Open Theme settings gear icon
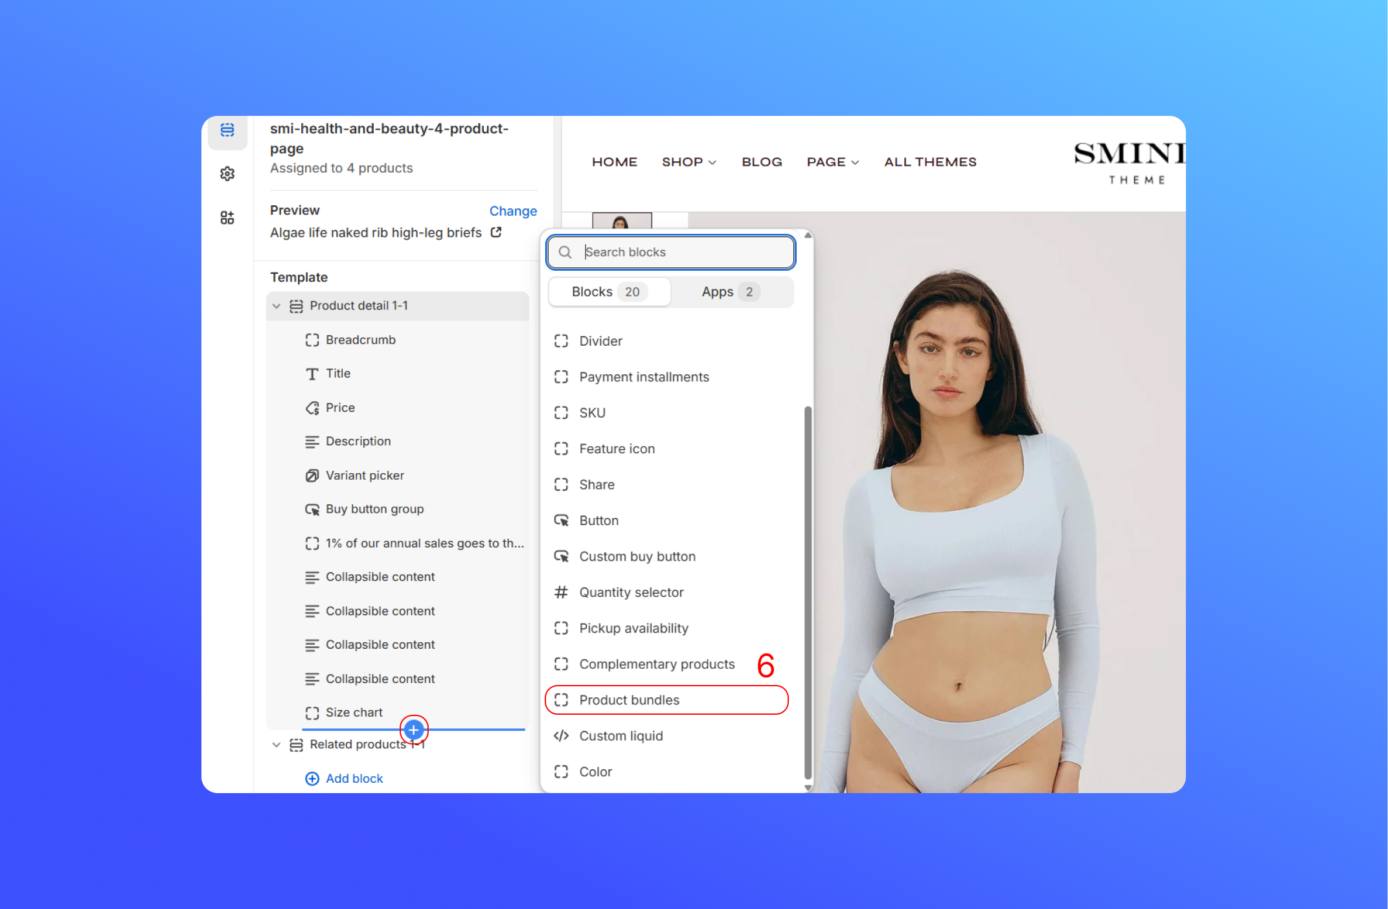This screenshot has height=909, width=1388. (227, 174)
